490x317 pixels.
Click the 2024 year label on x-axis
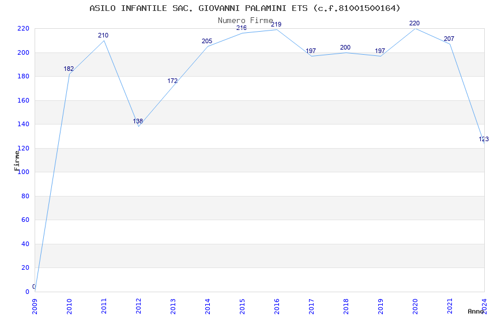484,304
